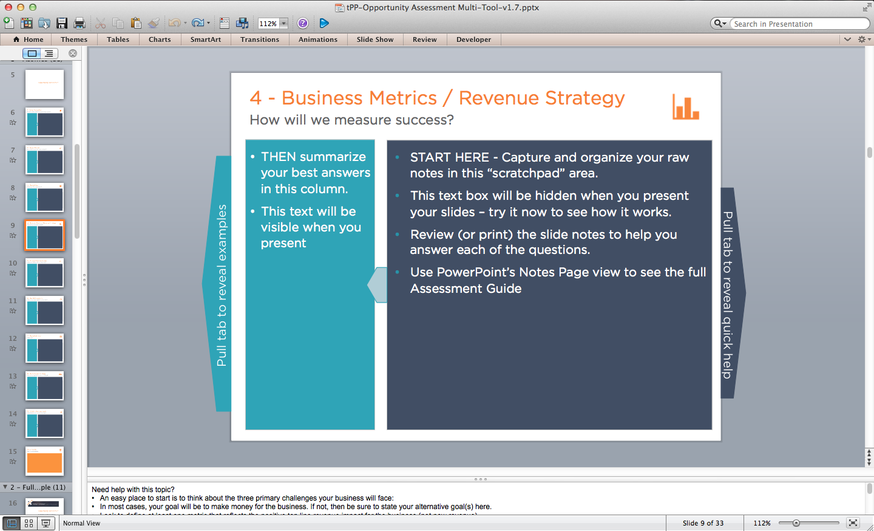Click 'How will we measure success?' subtitle
The image size is (874, 531).
[x=352, y=120]
